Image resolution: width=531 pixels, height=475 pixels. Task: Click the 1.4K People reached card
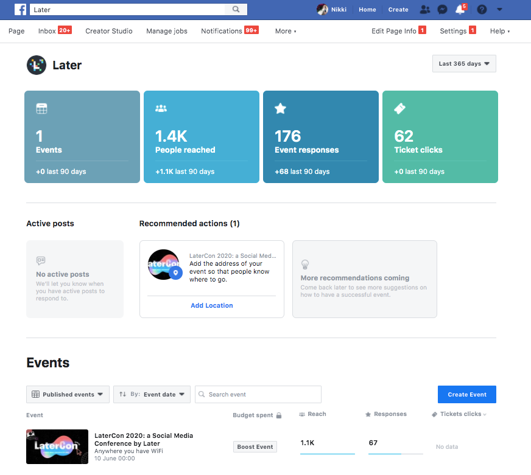pyautogui.click(x=202, y=137)
